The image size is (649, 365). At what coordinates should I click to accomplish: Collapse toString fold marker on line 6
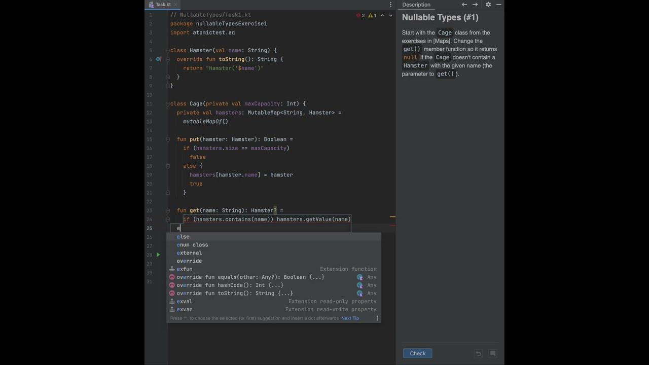167,59
